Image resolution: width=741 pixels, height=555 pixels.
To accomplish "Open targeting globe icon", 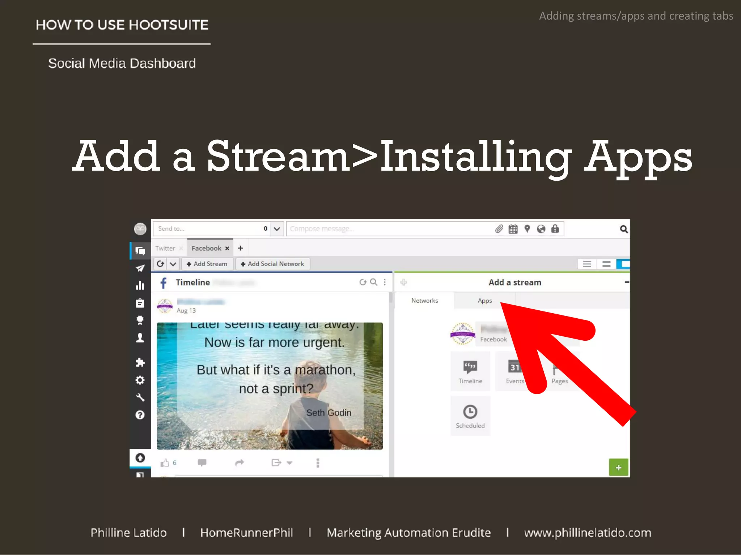I will (x=541, y=229).
